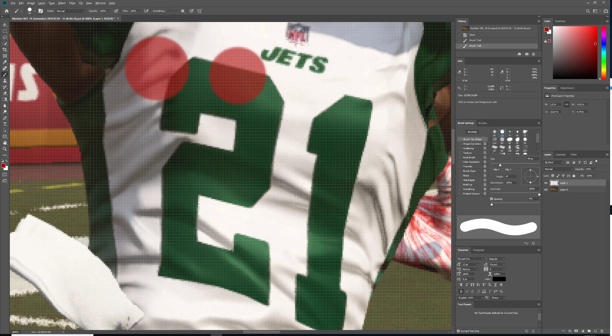Viewport: 612px width, 336px height.
Task: Select the Lasso tool
Action: [x=5, y=37]
